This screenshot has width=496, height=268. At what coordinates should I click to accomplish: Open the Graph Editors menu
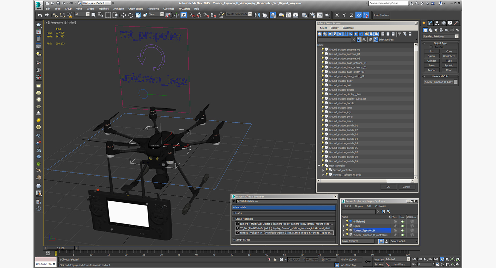pos(136,9)
